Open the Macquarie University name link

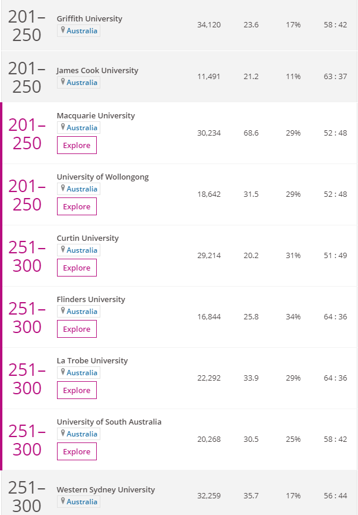96,115
